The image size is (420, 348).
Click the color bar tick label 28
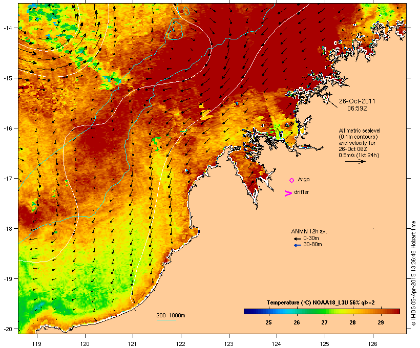(352, 322)
